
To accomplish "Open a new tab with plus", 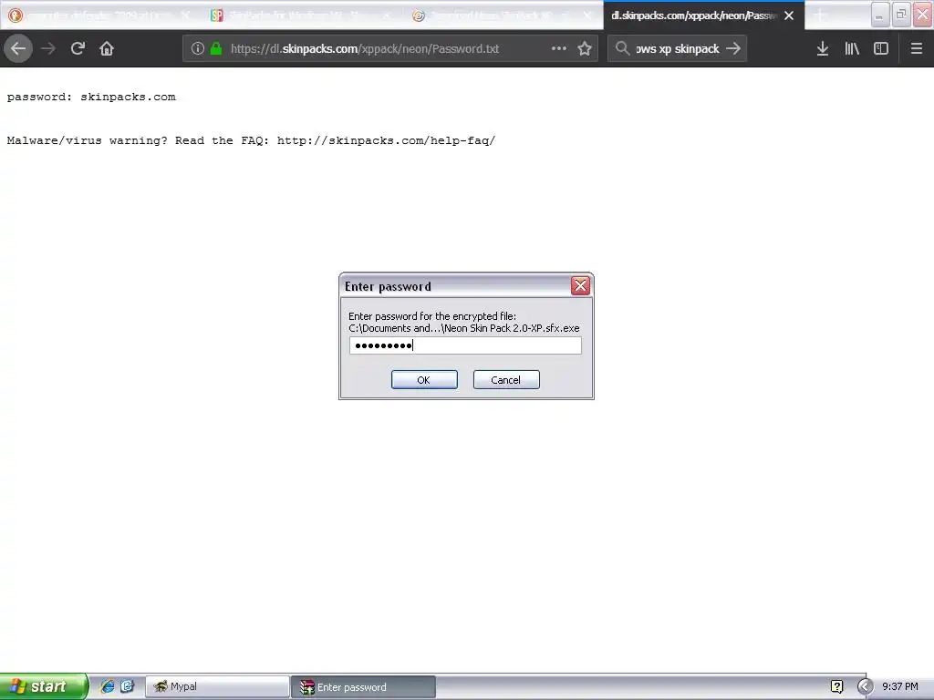I will click(x=820, y=15).
